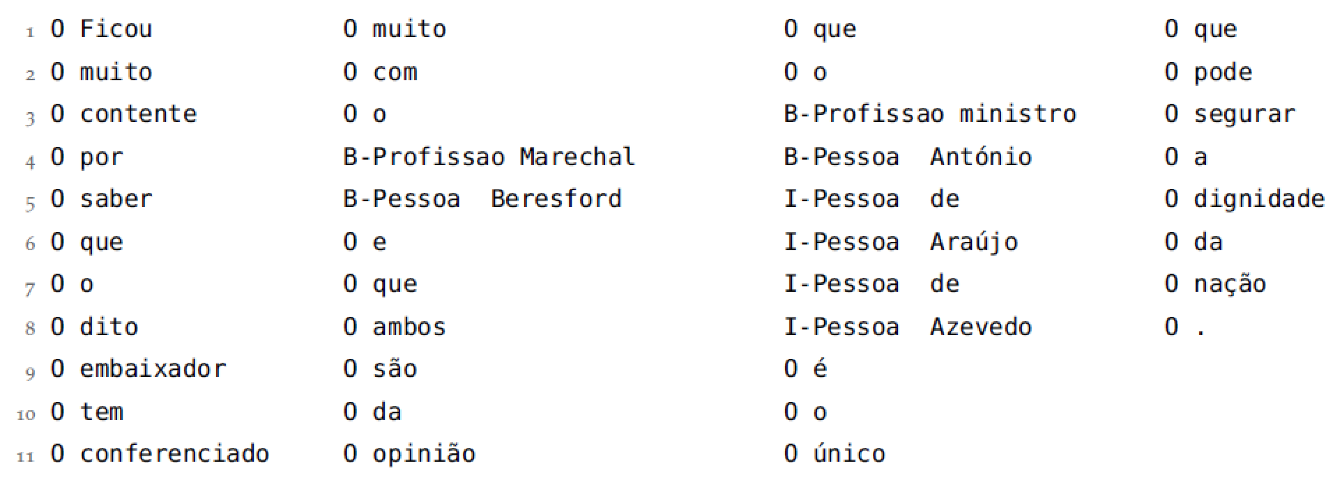The image size is (1335, 477).
Task: Click line number 9 in the gutter
Action: pyautogui.click(x=30, y=372)
